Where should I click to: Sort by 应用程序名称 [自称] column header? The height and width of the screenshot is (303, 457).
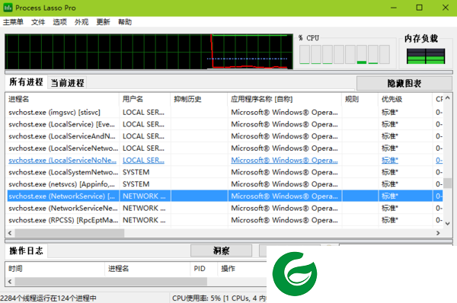tap(285, 99)
